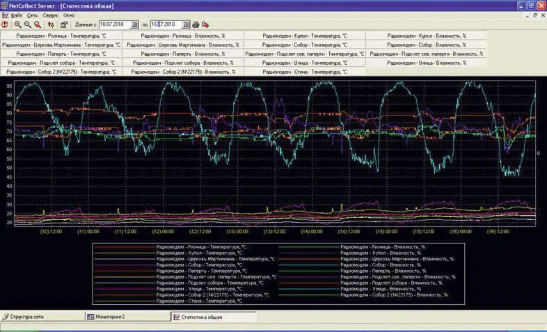Click legend color line for Ризница Температура
The width and height of the screenshot is (547, 332).
(x=125, y=247)
